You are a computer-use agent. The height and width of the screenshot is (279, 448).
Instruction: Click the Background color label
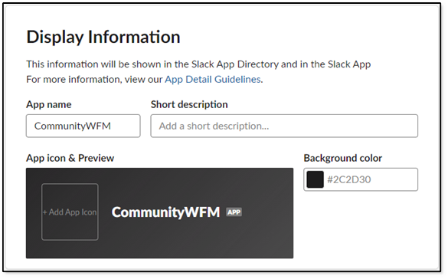(343, 158)
